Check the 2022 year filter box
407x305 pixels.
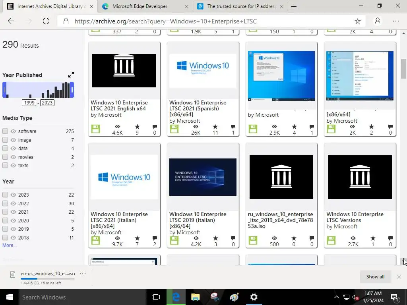coord(5,203)
